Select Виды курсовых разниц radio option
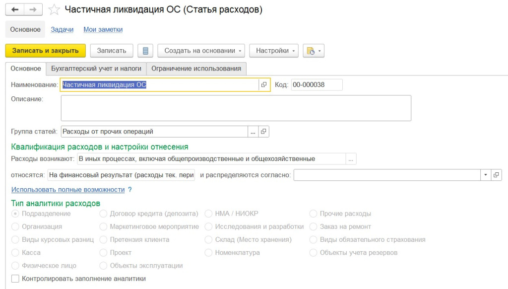Screen dimensions: 508x289 pos(15,240)
